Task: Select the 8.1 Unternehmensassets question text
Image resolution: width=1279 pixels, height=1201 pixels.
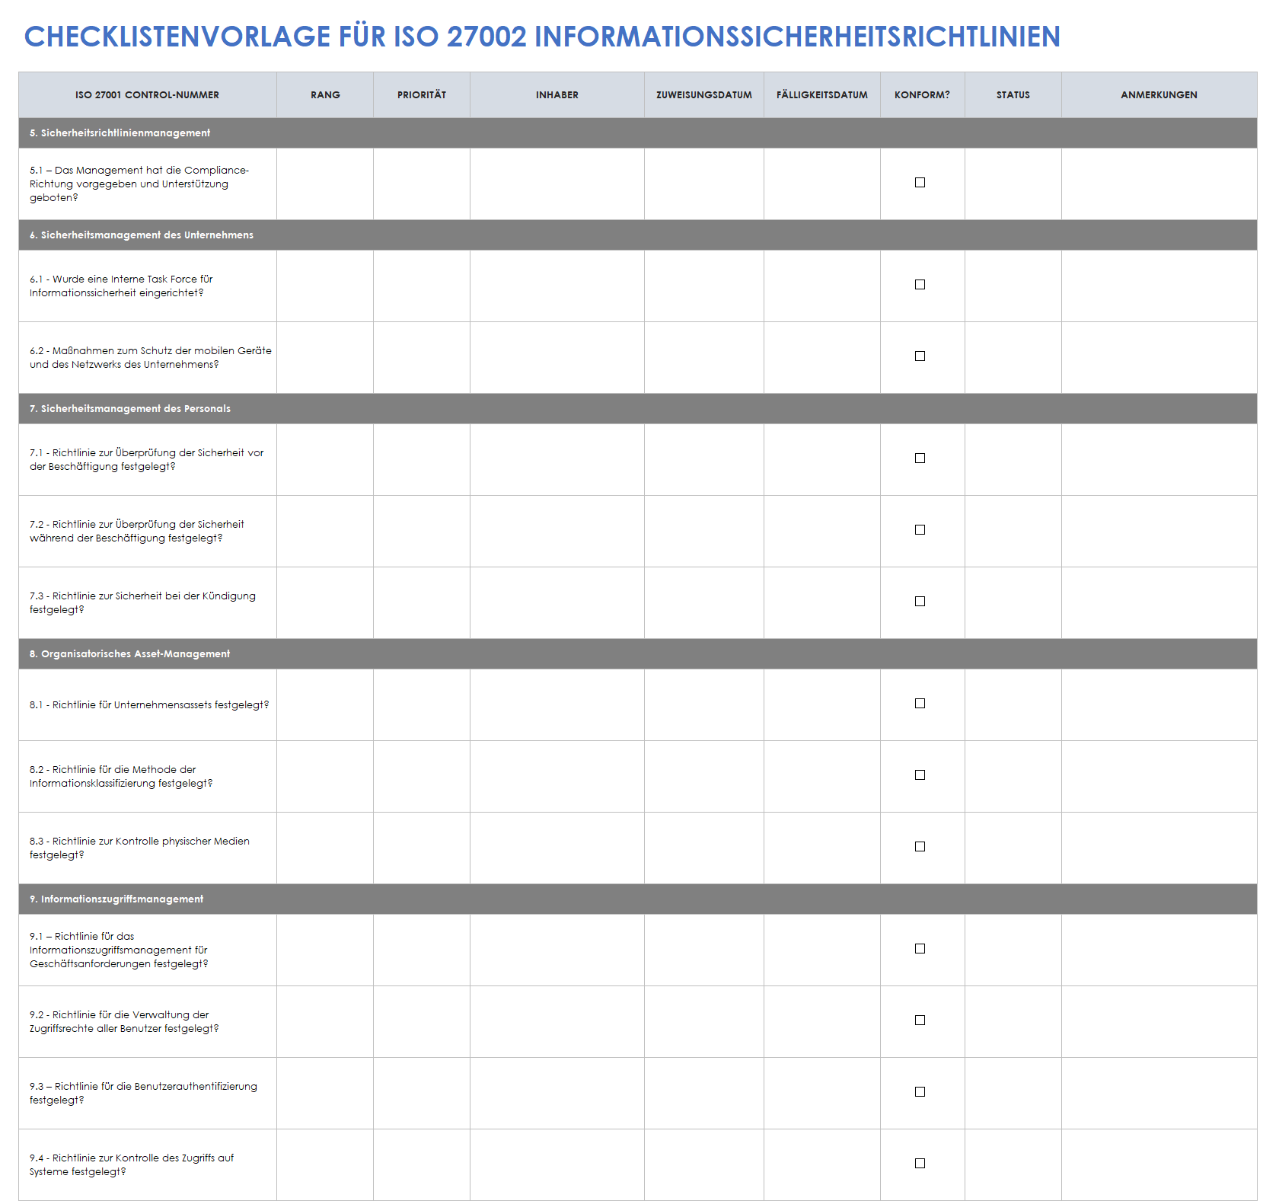Action: click(x=149, y=705)
